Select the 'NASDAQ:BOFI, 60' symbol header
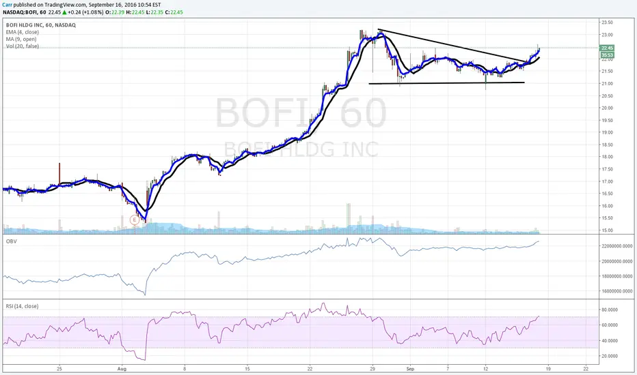 (24, 12)
